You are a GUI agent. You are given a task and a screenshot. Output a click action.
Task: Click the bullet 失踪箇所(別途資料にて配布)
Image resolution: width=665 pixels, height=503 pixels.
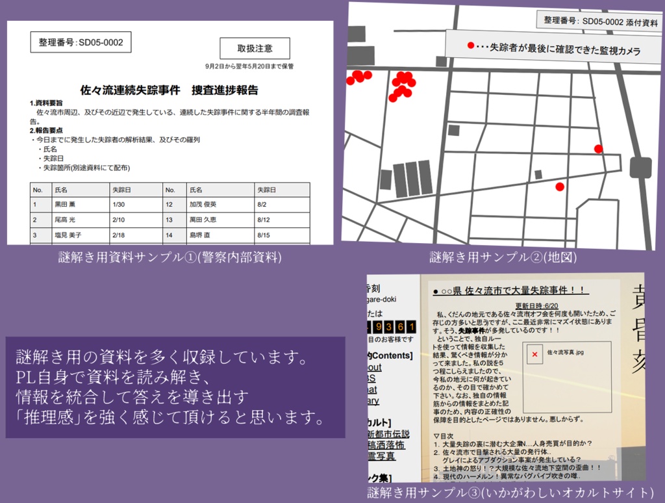coord(84,168)
